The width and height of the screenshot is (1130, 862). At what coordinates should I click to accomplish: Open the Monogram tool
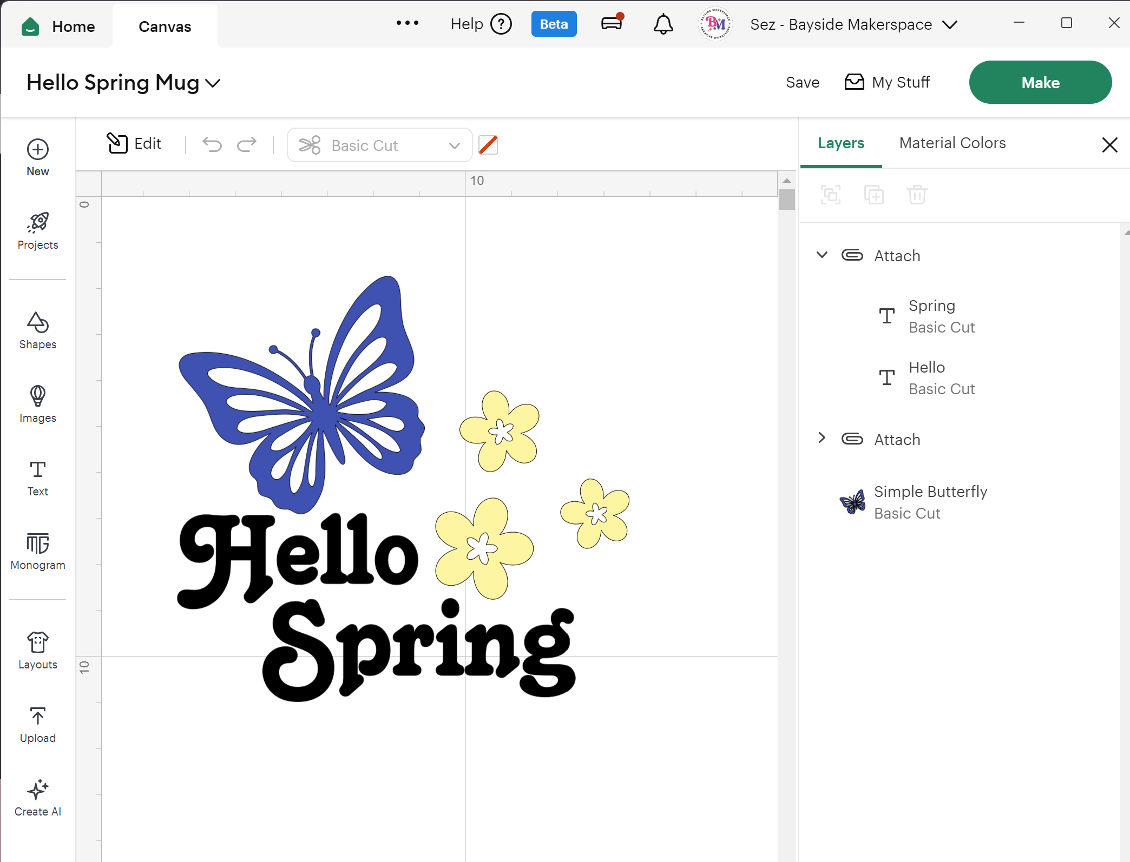click(37, 551)
